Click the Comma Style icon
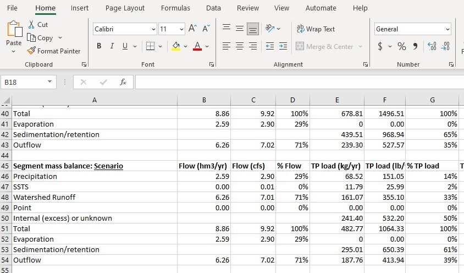The width and height of the screenshot is (464, 273). (415, 47)
